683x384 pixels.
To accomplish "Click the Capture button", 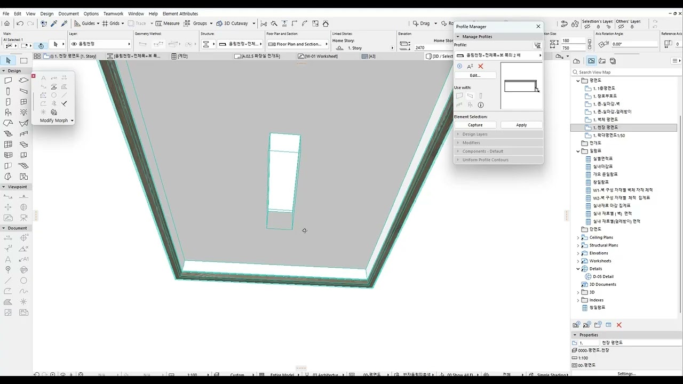I will pyautogui.click(x=475, y=125).
